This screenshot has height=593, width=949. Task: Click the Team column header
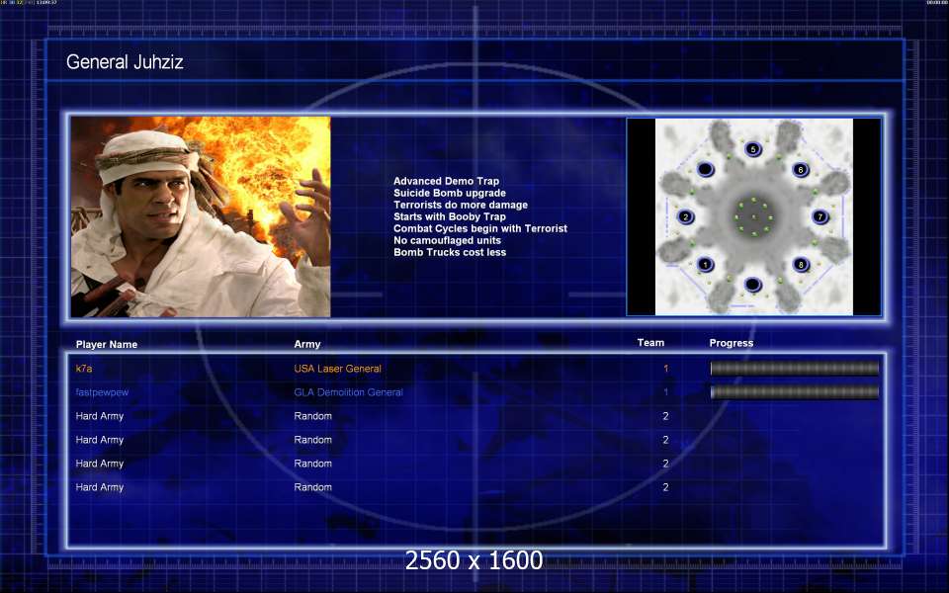(x=650, y=343)
